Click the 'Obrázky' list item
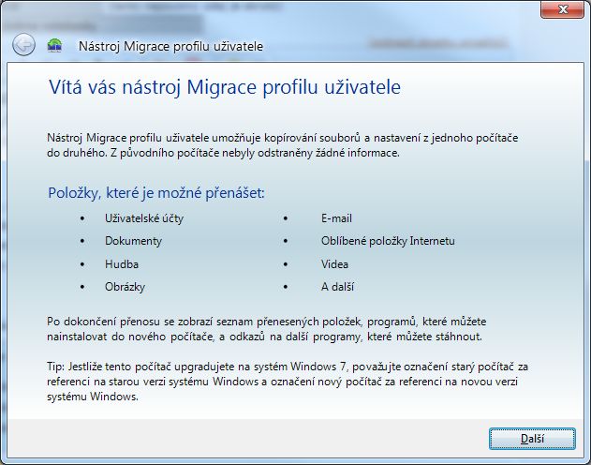The height and width of the screenshot is (465, 591). pos(126,287)
